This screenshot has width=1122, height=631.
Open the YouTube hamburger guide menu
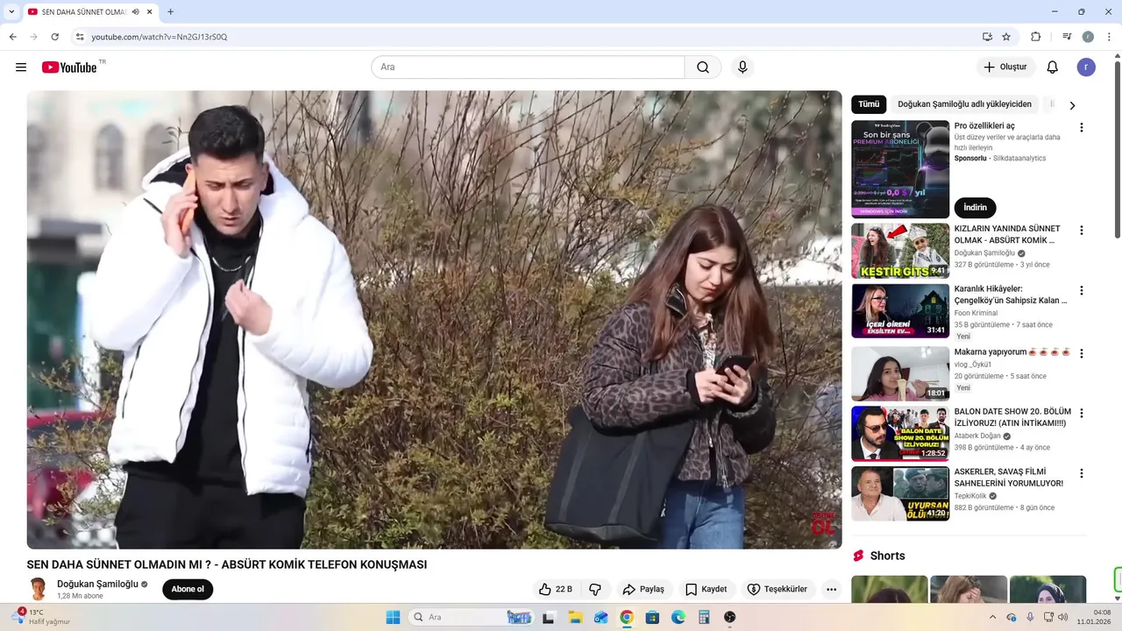click(x=21, y=67)
